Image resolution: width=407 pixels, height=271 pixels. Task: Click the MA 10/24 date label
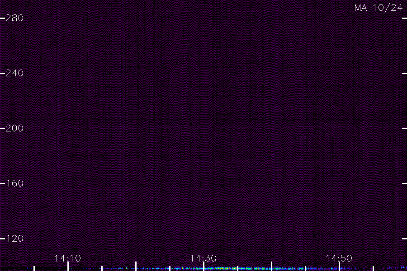pyautogui.click(x=379, y=8)
